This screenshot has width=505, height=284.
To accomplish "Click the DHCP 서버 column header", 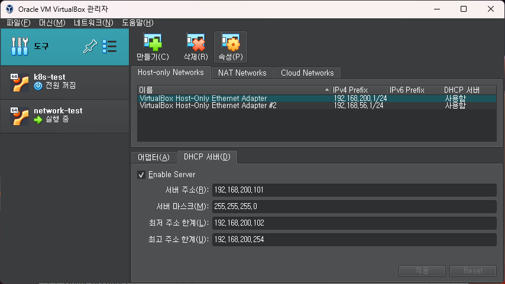I will pos(469,90).
